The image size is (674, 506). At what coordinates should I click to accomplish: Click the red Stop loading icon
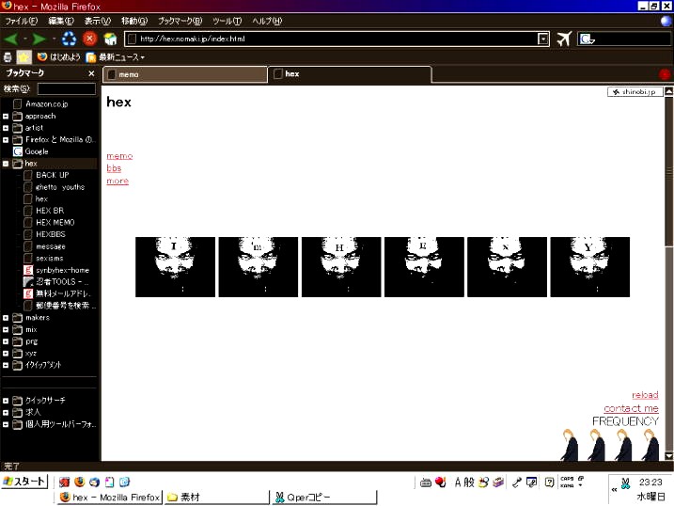(x=89, y=39)
